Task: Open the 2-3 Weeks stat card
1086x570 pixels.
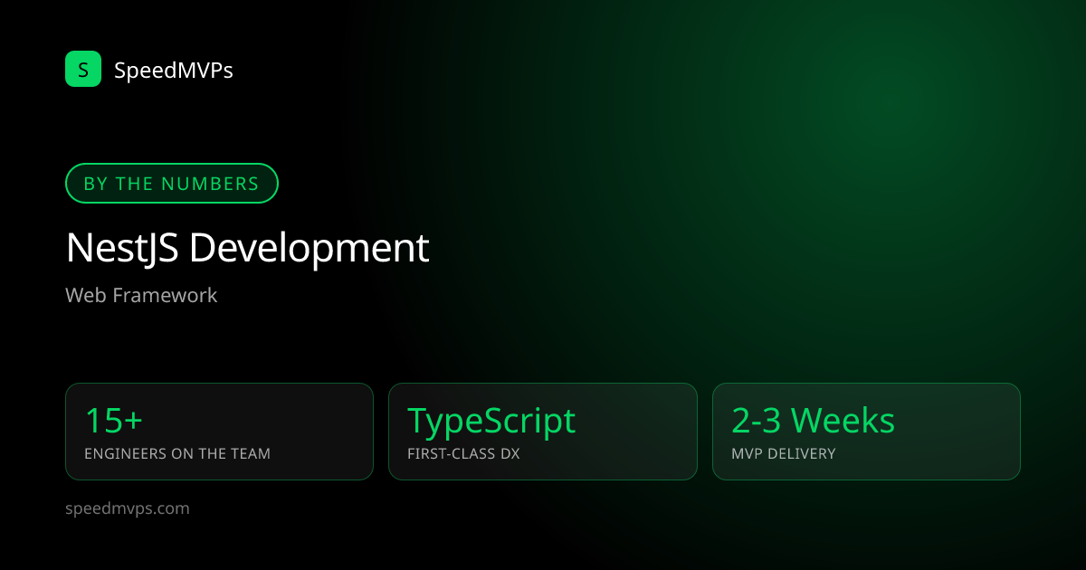Action: pyautogui.click(x=866, y=432)
